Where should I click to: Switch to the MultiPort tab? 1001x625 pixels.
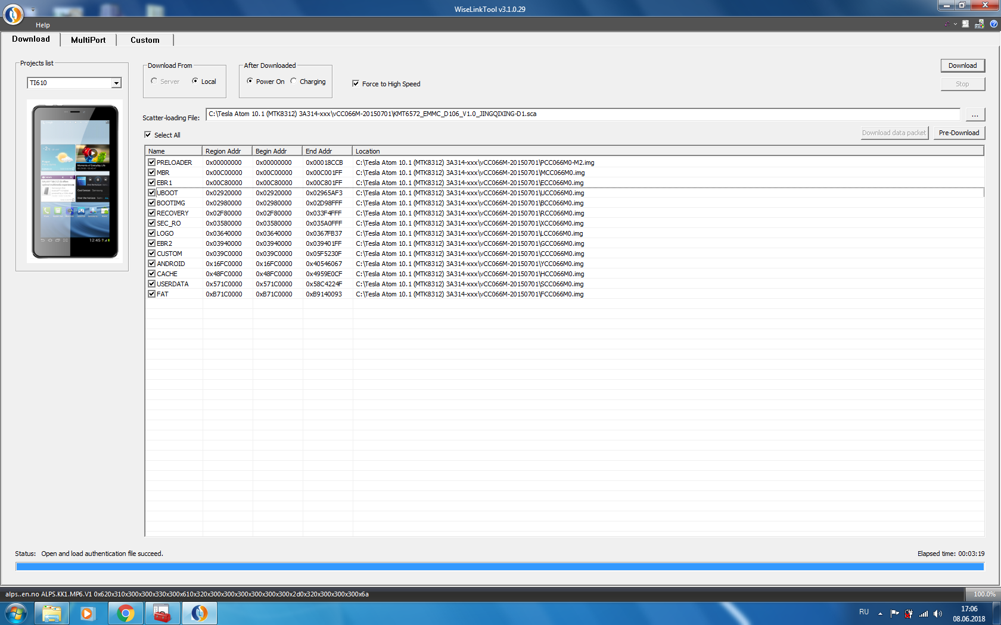click(x=88, y=40)
